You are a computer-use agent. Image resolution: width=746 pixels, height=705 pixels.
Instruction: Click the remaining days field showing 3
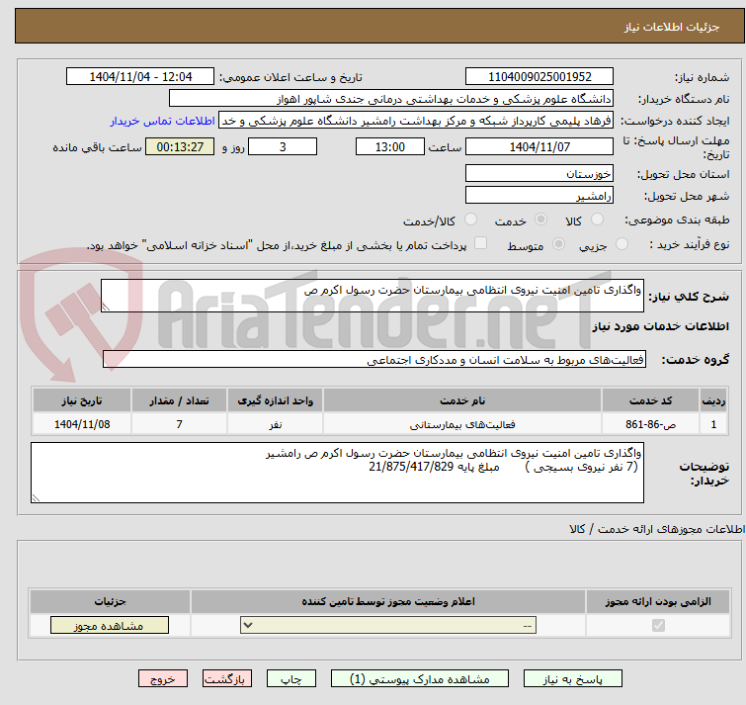283,146
